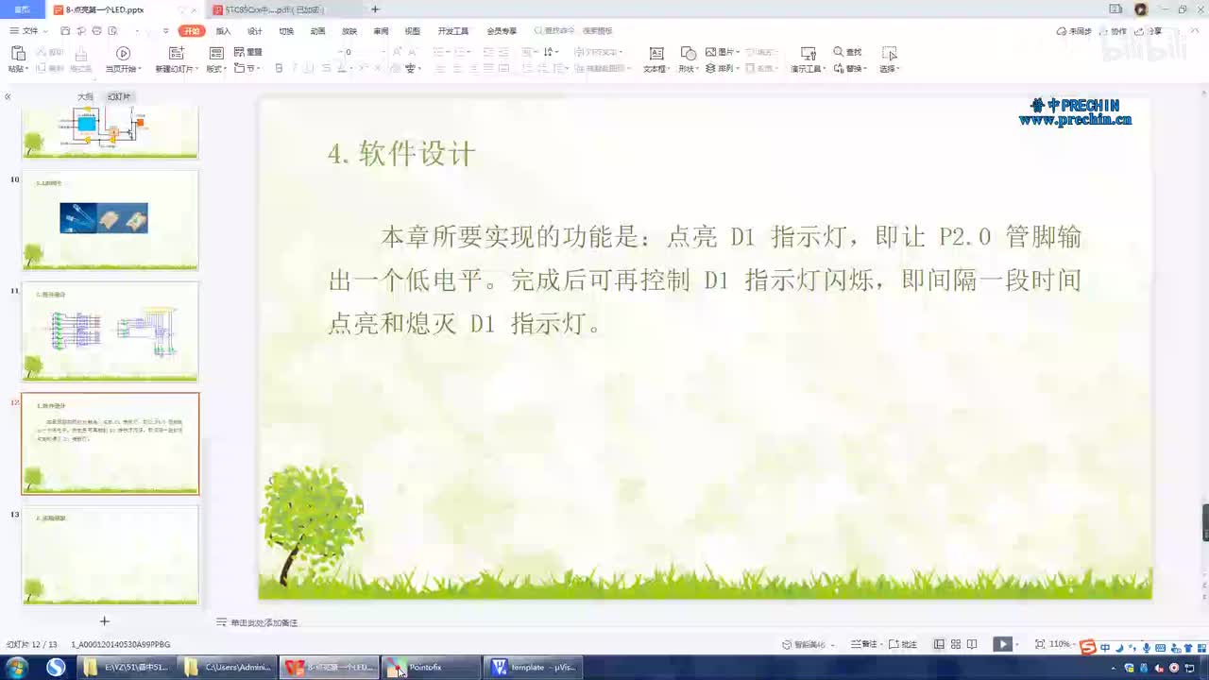Open a new document tab with plus
The image size is (1209, 680).
[x=375, y=9]
